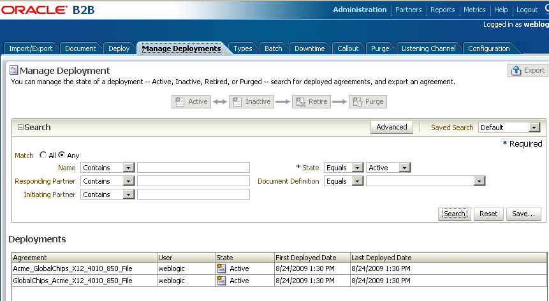The height and width of the screenshot is (301, 549).
Task: Select the Match All radio button
Action: pos(43,155)
